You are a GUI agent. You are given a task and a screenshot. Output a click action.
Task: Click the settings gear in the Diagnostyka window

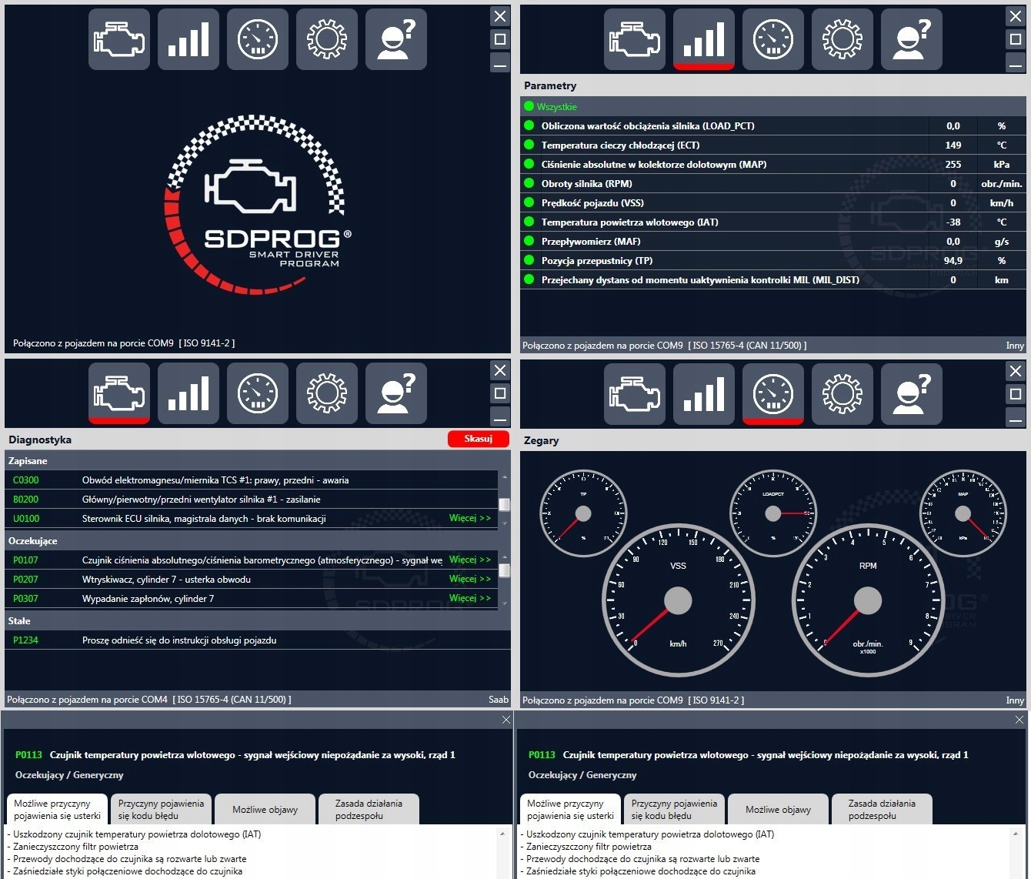[327, 393]
